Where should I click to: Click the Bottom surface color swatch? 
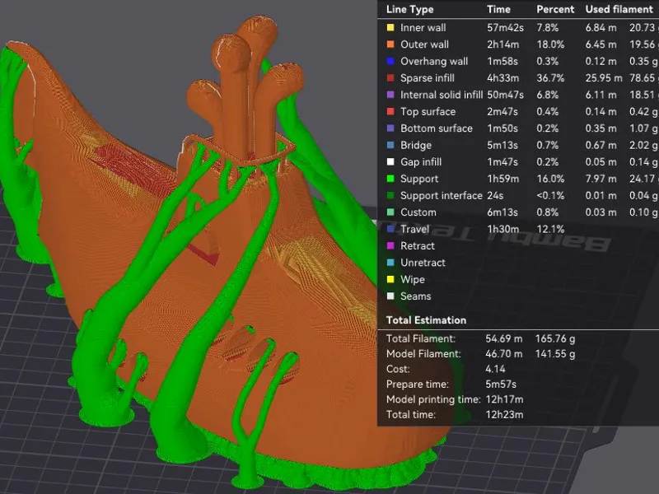pos(390,128)
